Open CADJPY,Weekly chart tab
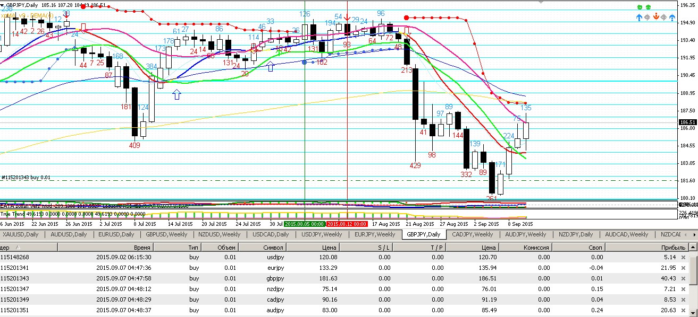Screen dimensions: 698x317 pos(472,234)
